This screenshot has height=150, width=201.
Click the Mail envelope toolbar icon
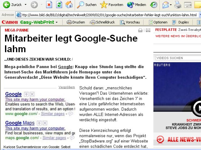(x=166, y=5)
